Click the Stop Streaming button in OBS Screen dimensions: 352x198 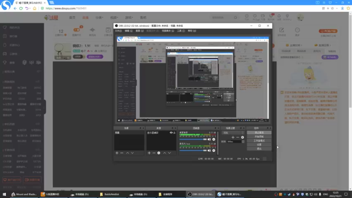pyautogui.click(x=259, y=132)
